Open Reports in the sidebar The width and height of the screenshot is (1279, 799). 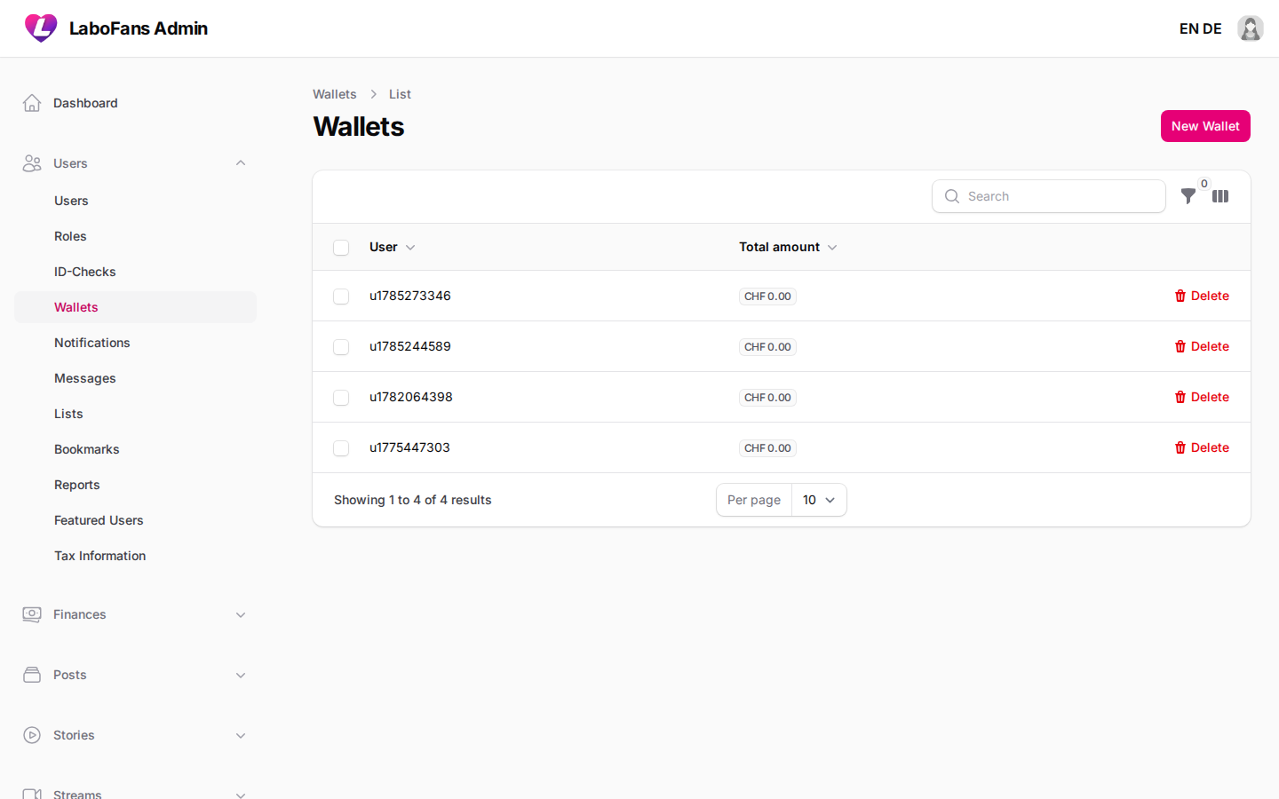pos(135,485)
